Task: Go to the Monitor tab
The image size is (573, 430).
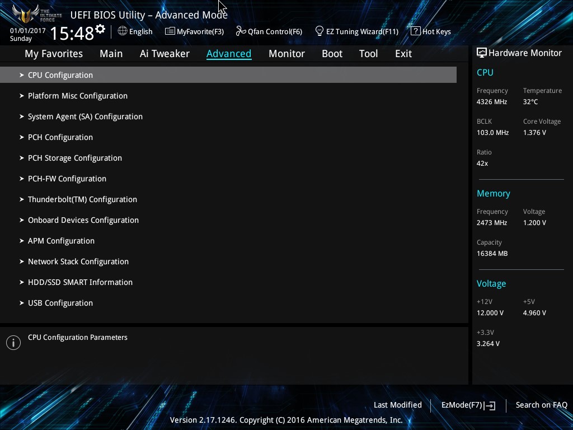Action: [286, 54]
